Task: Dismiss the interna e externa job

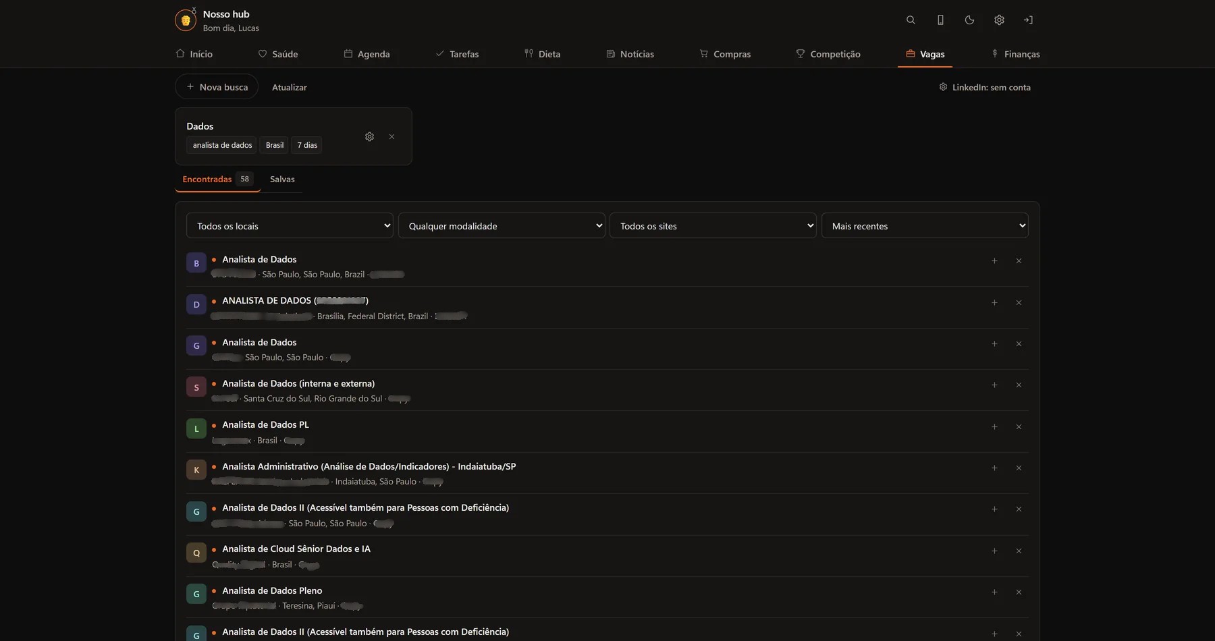Action: (1019, 385)
